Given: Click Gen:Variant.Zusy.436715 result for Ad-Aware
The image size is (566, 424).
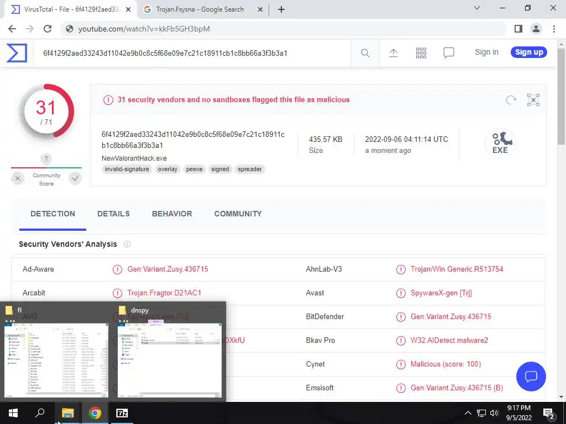Looking at the screenshot, I should tap(167, 269).
